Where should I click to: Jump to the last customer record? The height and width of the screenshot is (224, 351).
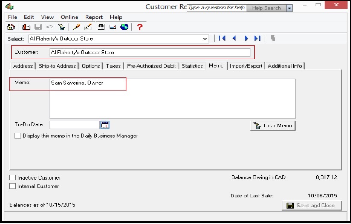(258, 38)
